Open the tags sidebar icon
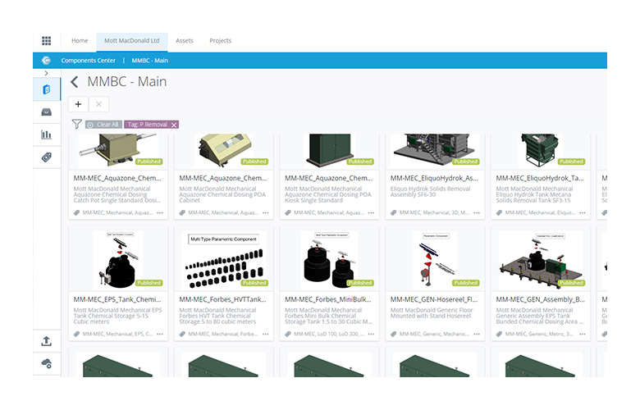 point(46,157)
